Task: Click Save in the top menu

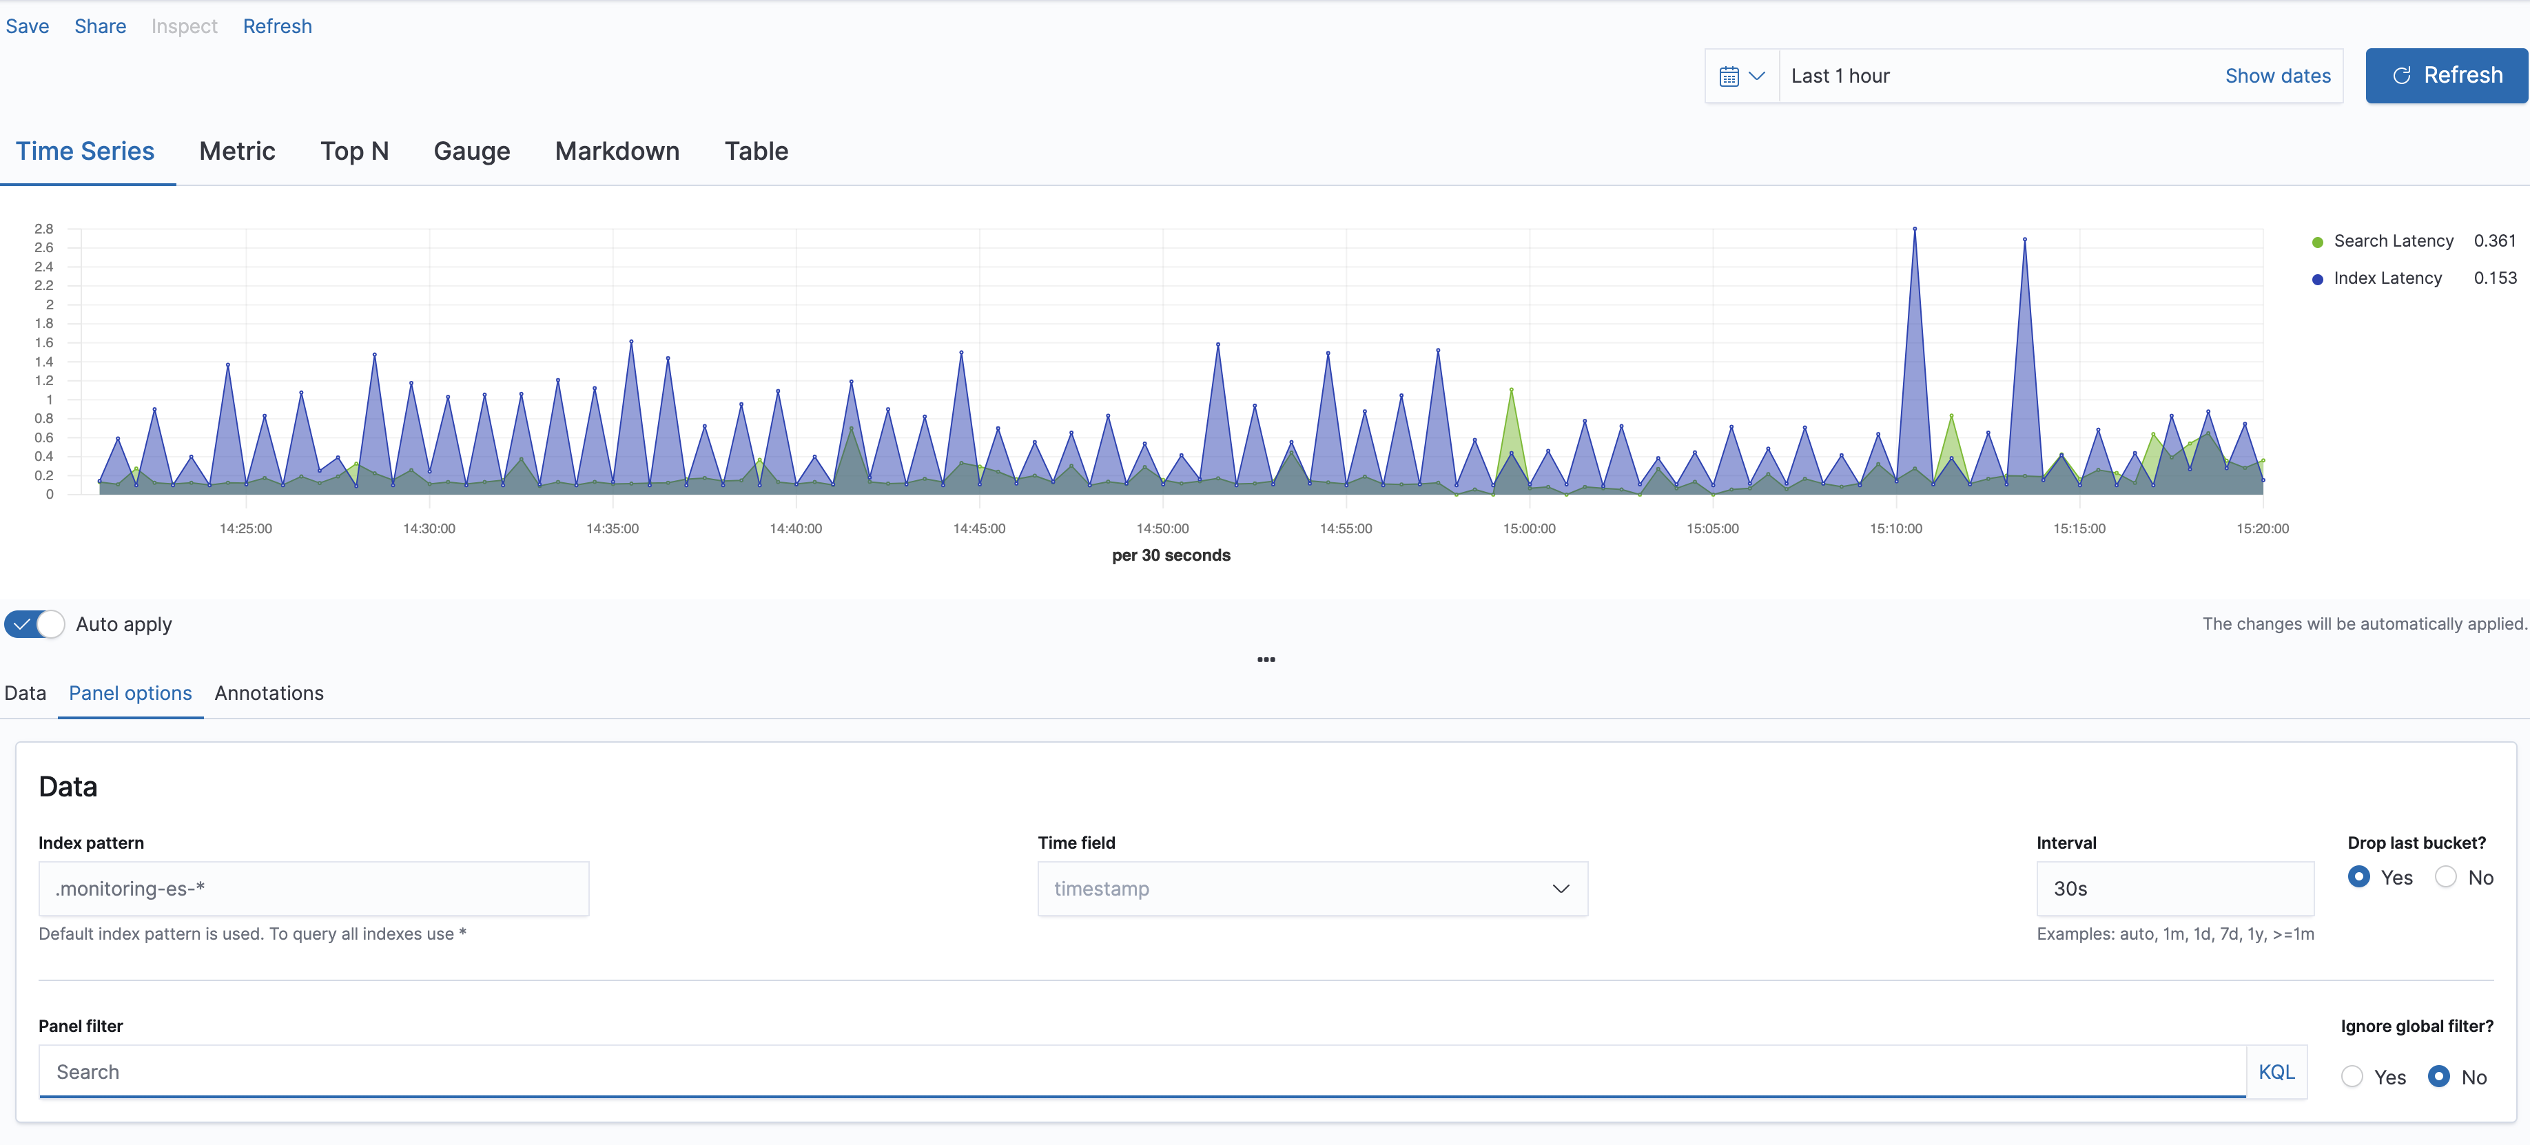Action: pos(28,26)
